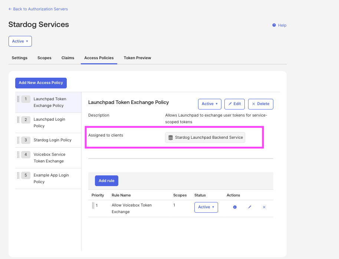This screenshot has width=339, height=259.
Task: Click the Scopes column header
Action: point(180,195)
